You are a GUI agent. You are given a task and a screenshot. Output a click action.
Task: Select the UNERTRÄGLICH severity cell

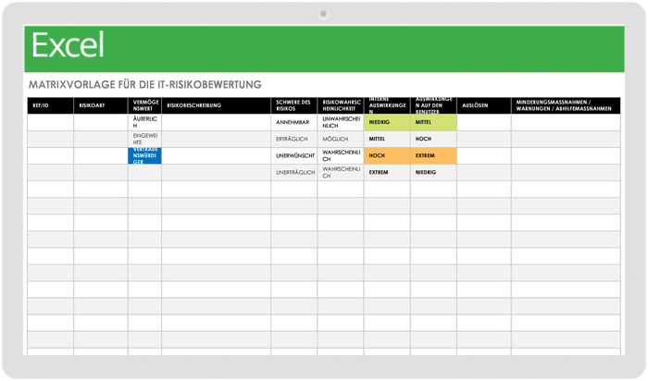(293, 173)
